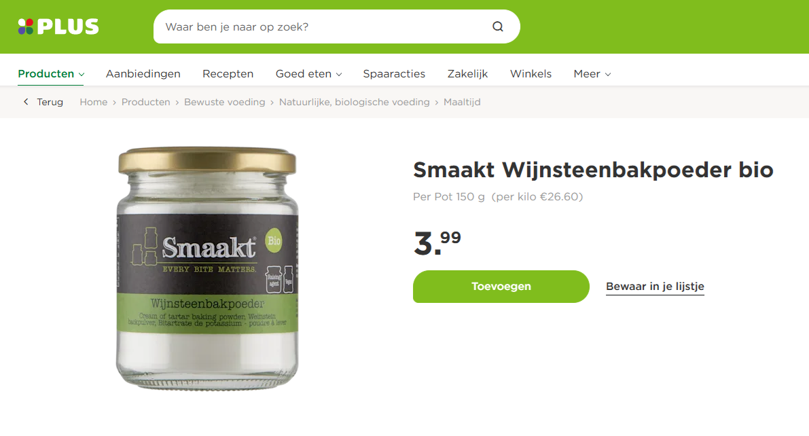Viewport: 809px width, 436px height.
Task: Open the Producten breadcrumb link
Action: click(x=145, y=102)
